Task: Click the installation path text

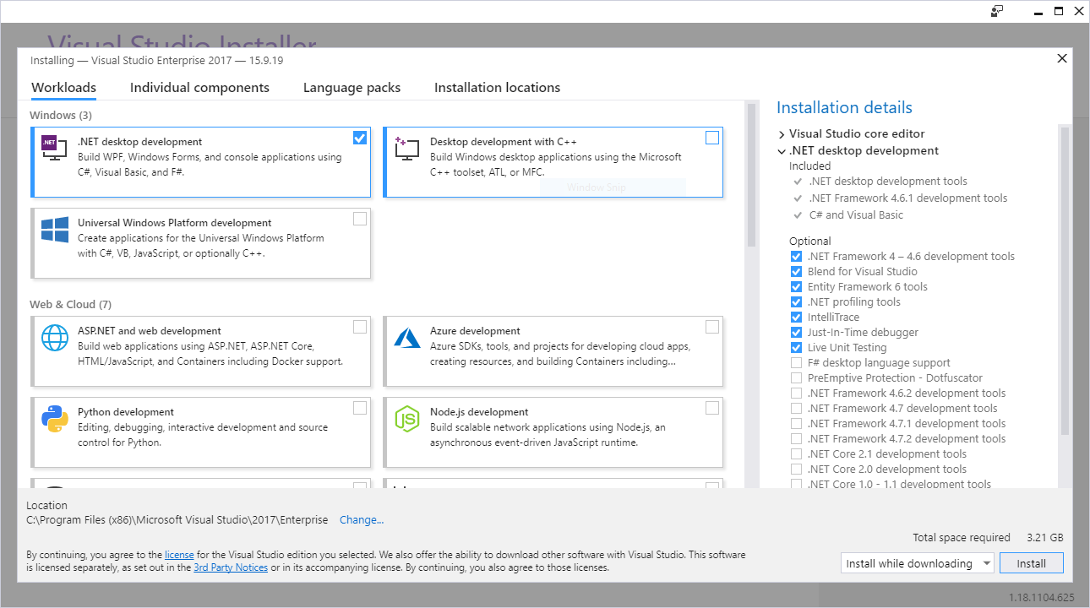Action: (x=177, y=520)
